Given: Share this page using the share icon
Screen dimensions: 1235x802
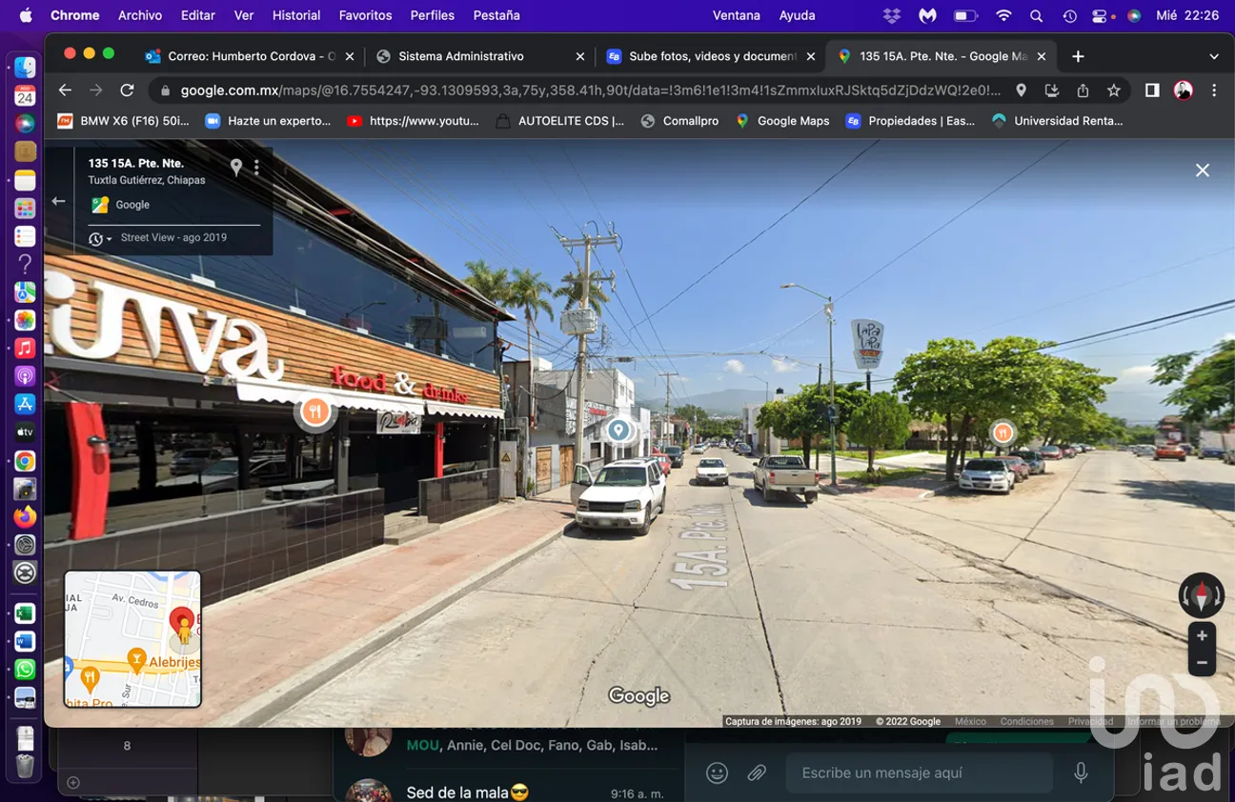Looking at the screenshot, I should coord(1083,90).
